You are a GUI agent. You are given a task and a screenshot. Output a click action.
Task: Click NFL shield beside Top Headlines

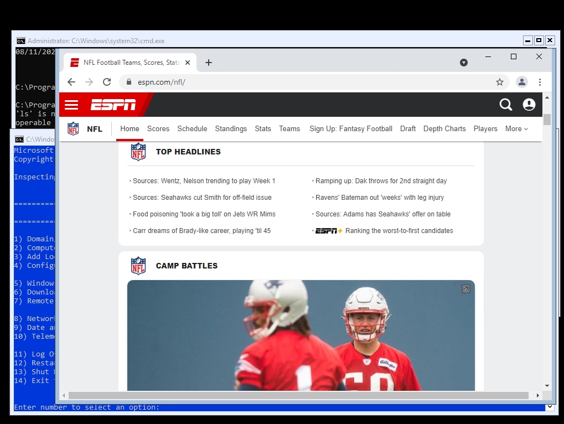(x=138, y=152)
